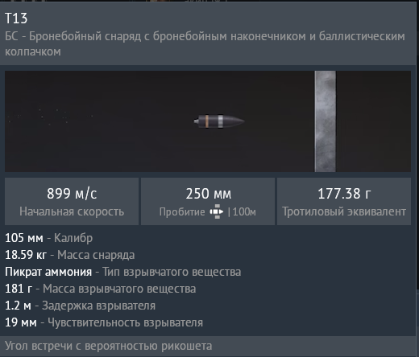Click the 18.59 кг Масса снаряда row

(70, 255)
